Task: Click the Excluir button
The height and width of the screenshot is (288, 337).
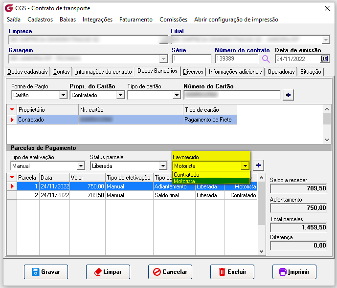Action: pos(232,272)
